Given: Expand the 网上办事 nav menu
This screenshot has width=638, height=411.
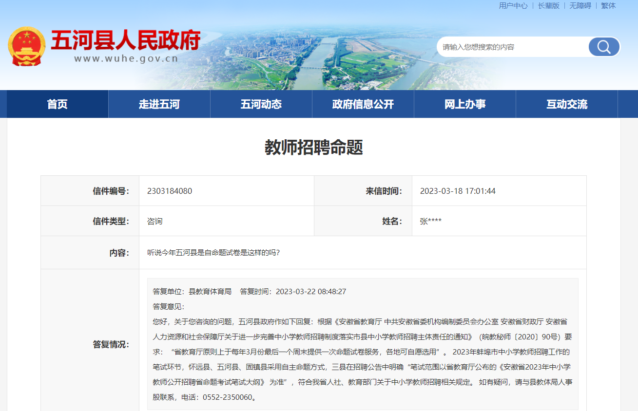Looking at the screenshot, I should coord(464,104).
